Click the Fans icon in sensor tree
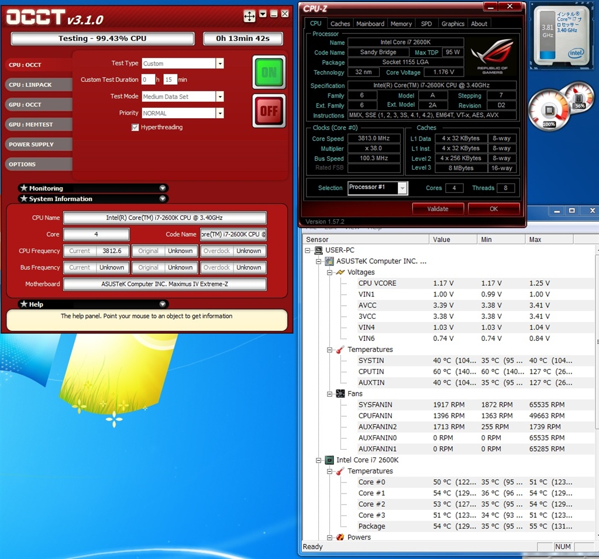Viewport: 599px width, 559px height. point(340,394)
